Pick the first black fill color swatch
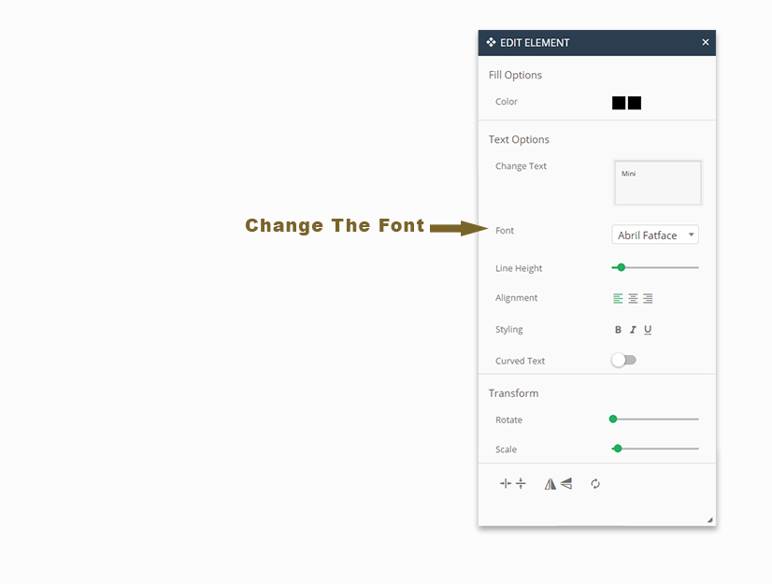Screen dimensions: 772x584 click(619, 103)
